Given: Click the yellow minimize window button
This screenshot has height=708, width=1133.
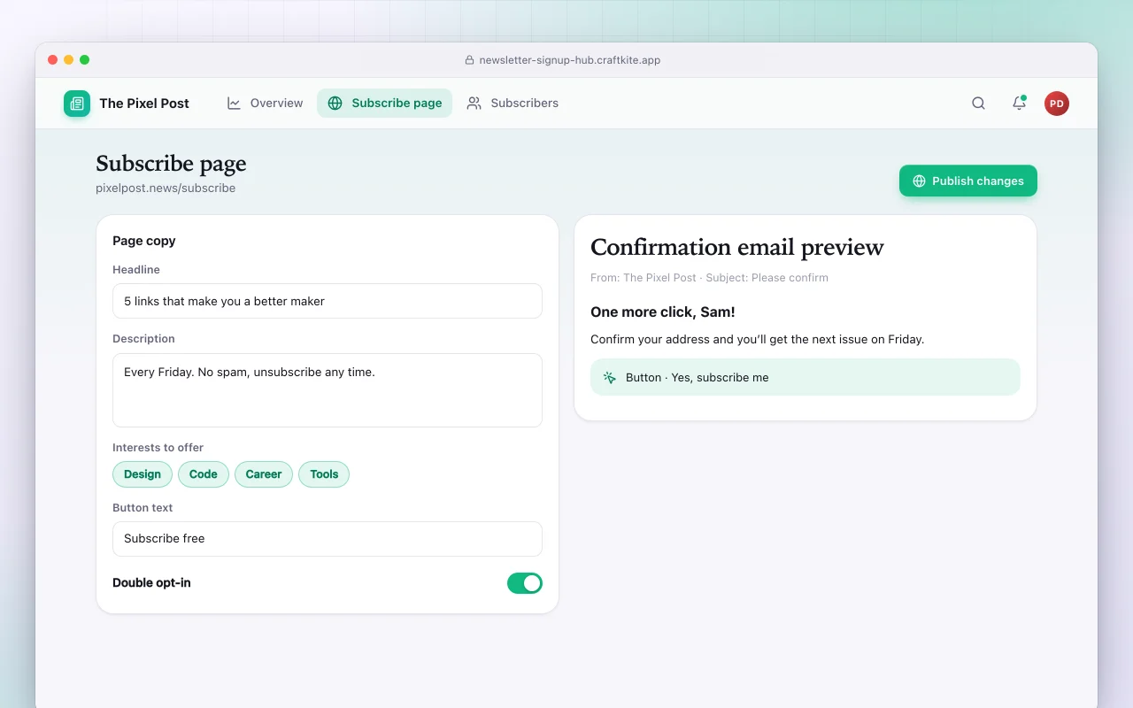Looking at the screenshot, I should pos(69,60).
